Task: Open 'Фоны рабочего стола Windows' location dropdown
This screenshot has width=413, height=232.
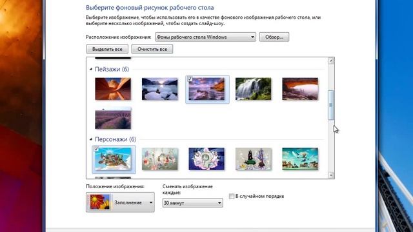Action: tap(205, 37)
